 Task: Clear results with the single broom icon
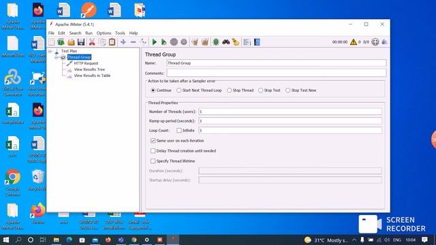(195, 42)
